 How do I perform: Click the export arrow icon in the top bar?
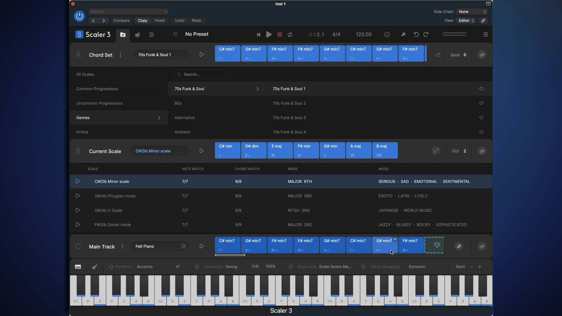pos(403,35)
